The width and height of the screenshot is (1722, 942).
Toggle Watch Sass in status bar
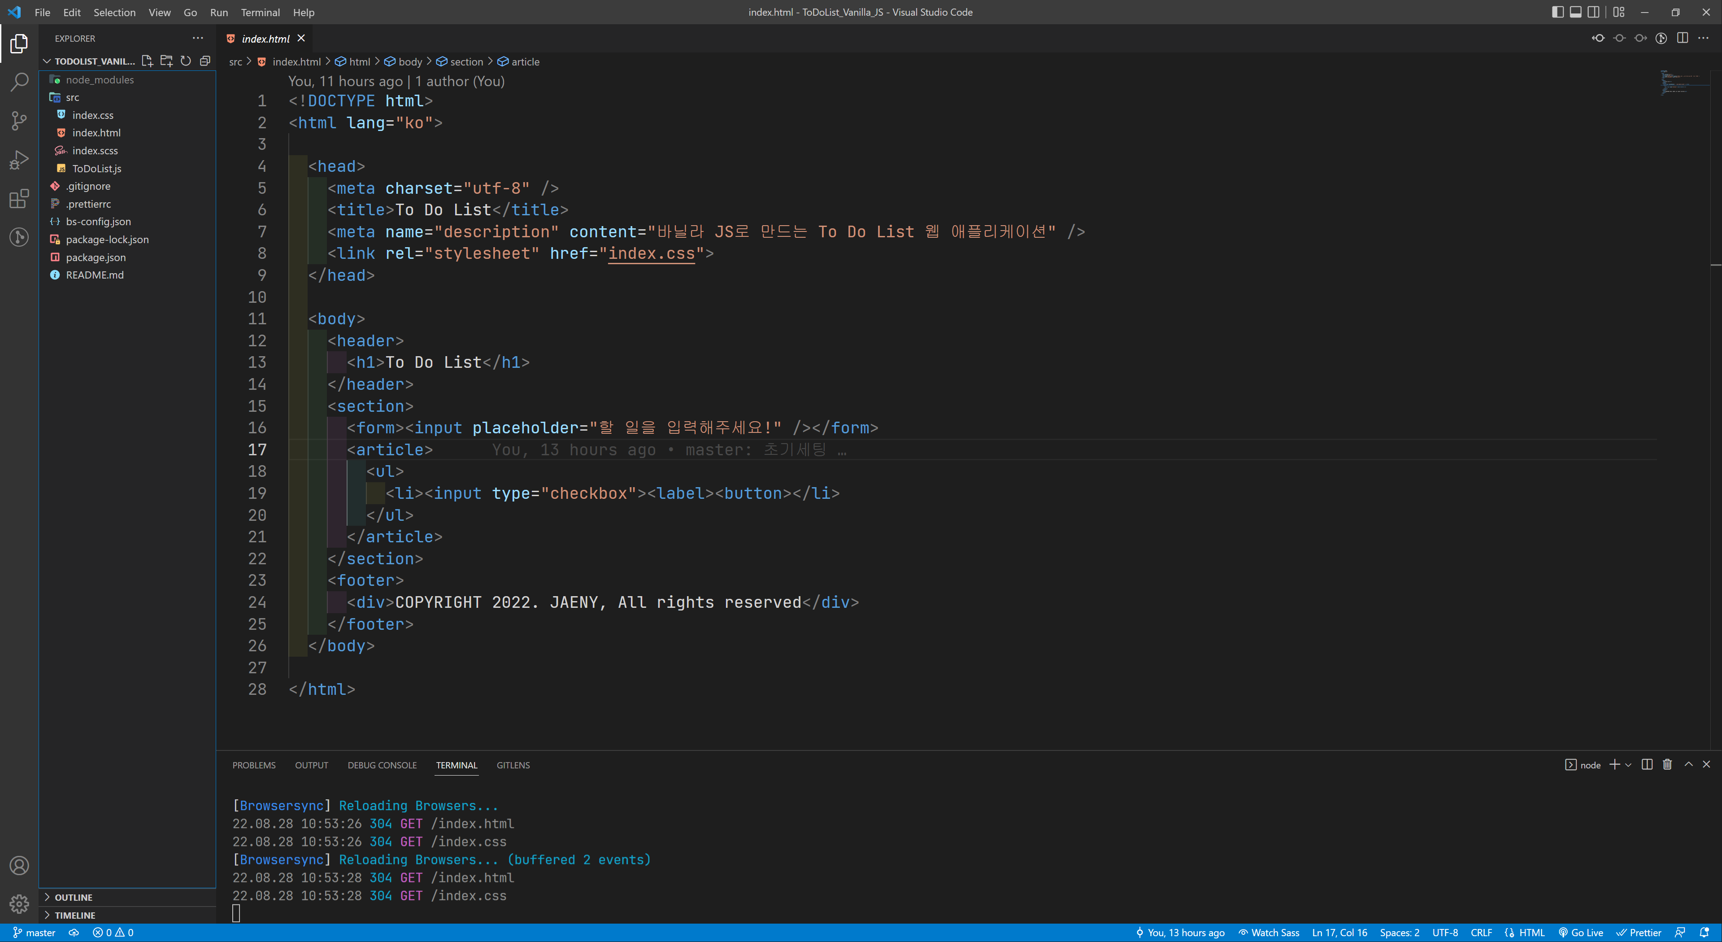pyautogui.click(x=1269, y=933)
